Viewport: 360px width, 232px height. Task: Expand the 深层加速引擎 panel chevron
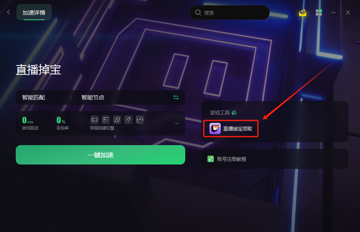pyautogui.click(x=177, y=123)
